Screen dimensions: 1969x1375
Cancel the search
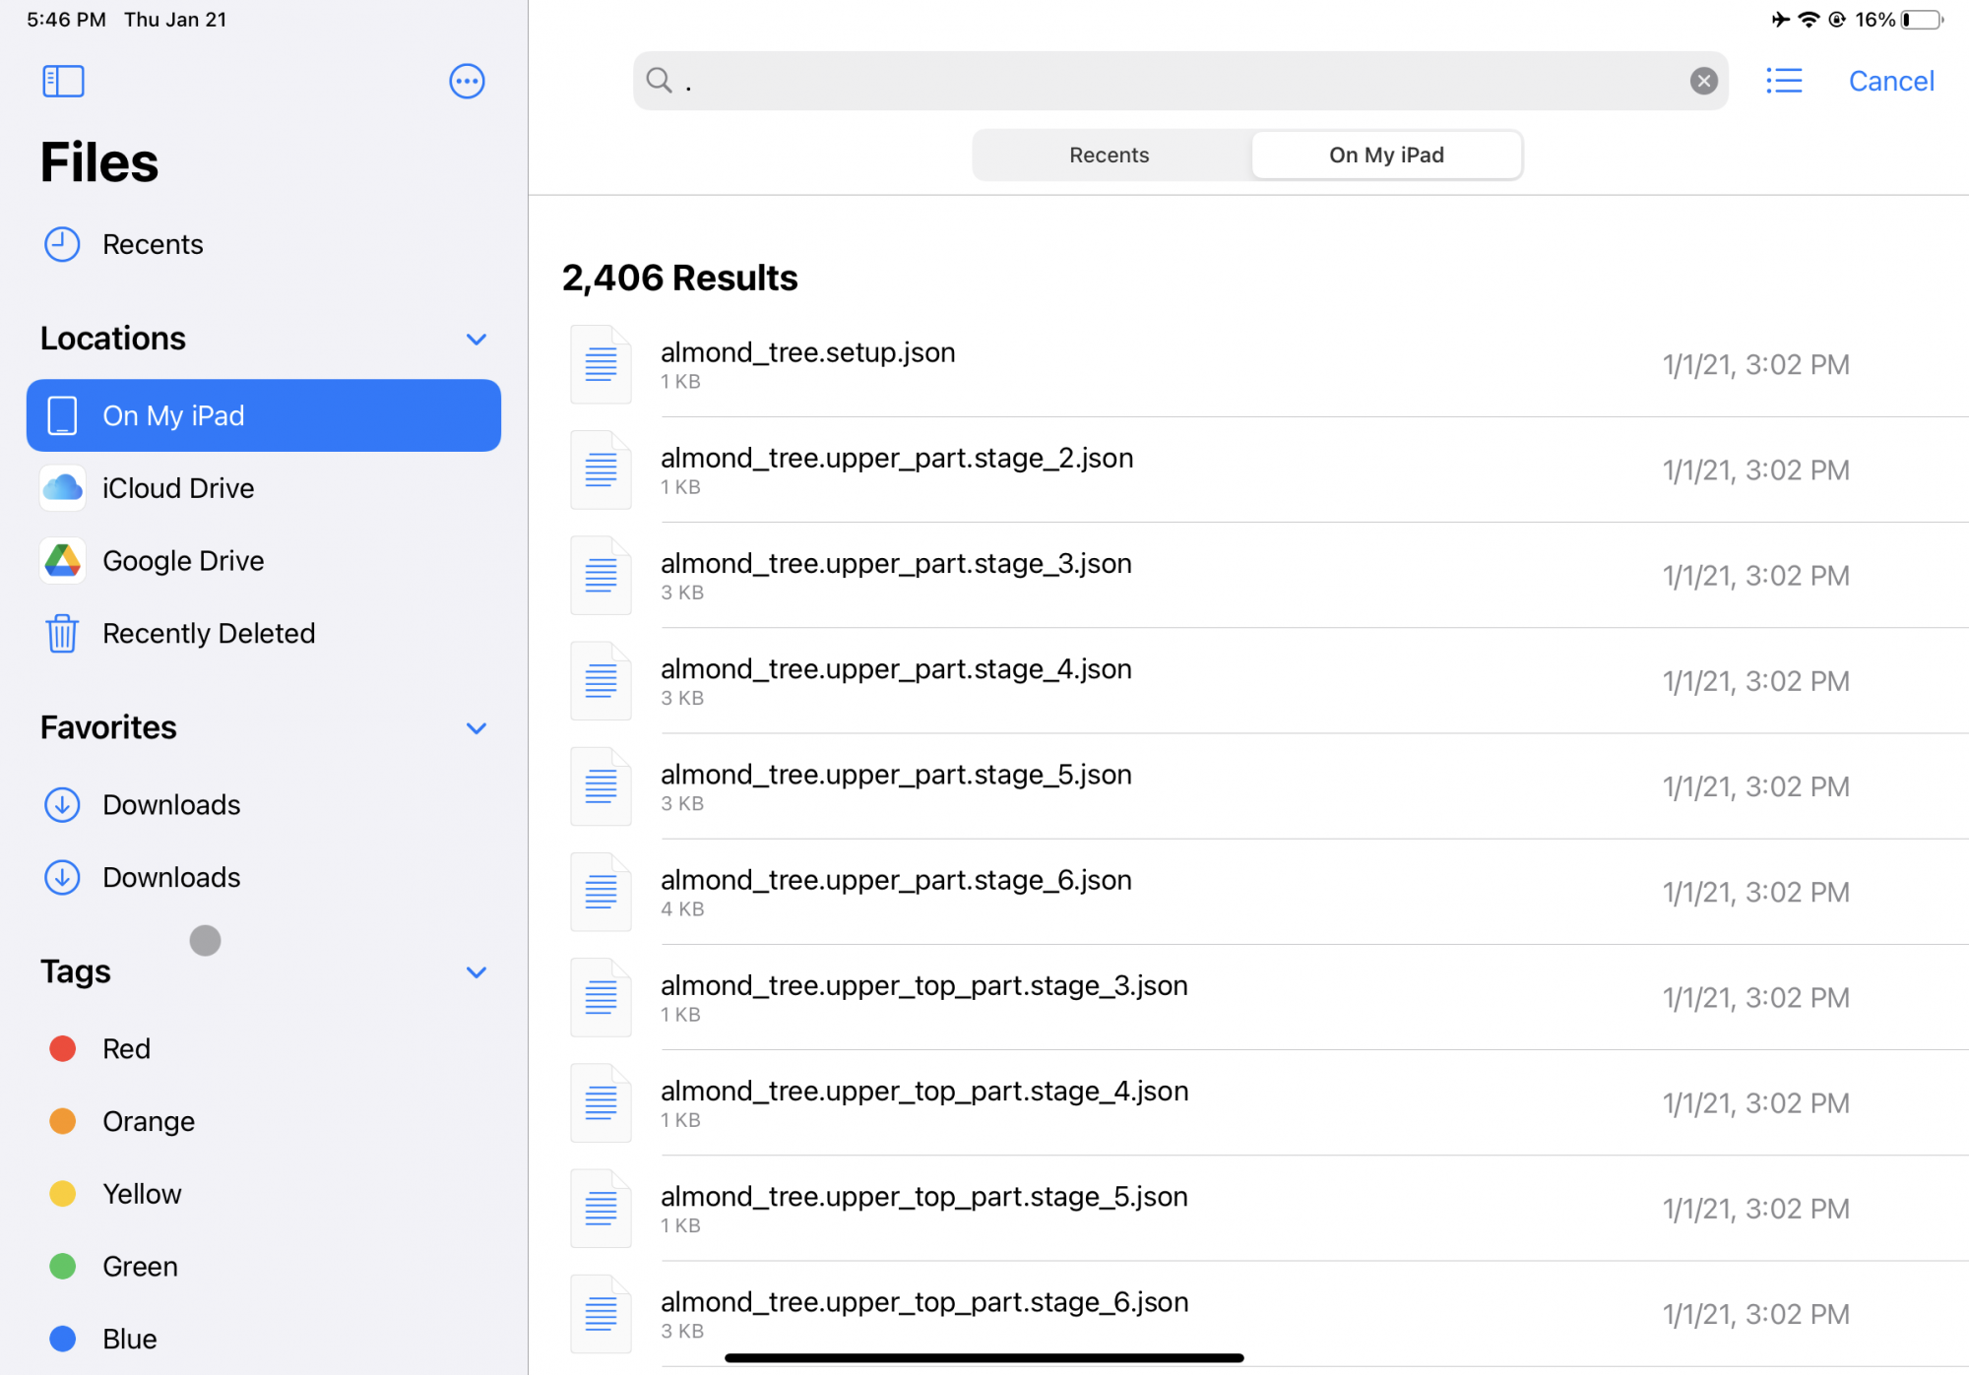point(1891,81)
